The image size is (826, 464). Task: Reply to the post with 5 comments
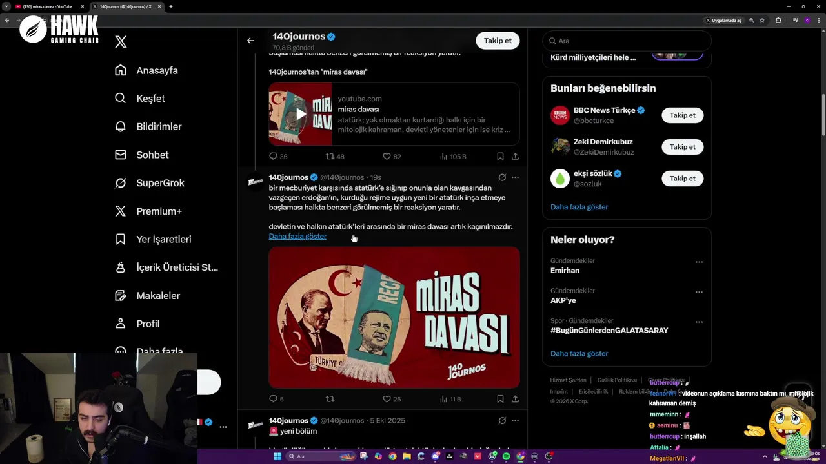point(276,400)
